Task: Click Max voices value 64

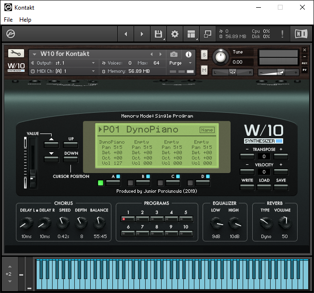Action: [156, 63]
